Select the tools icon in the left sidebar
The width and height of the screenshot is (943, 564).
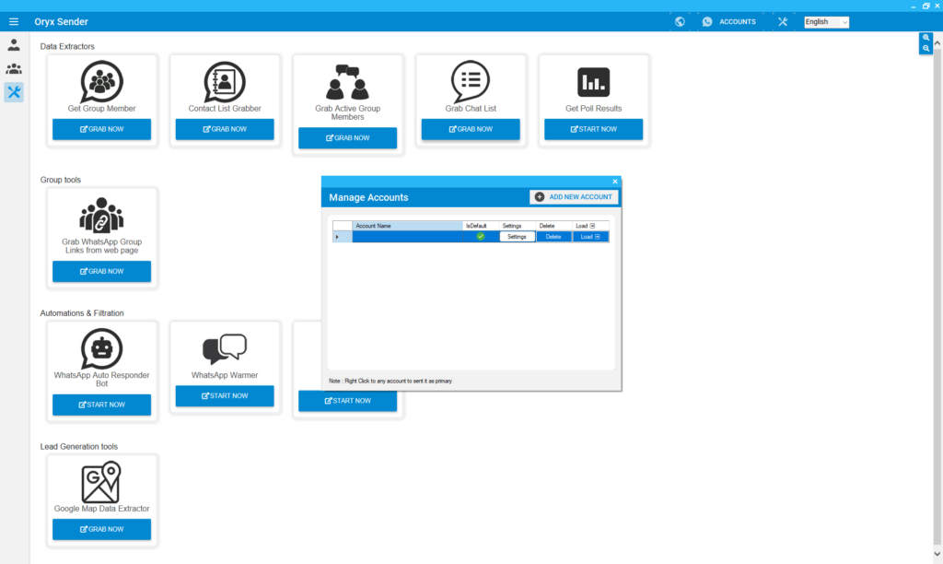tap(13, 92)
